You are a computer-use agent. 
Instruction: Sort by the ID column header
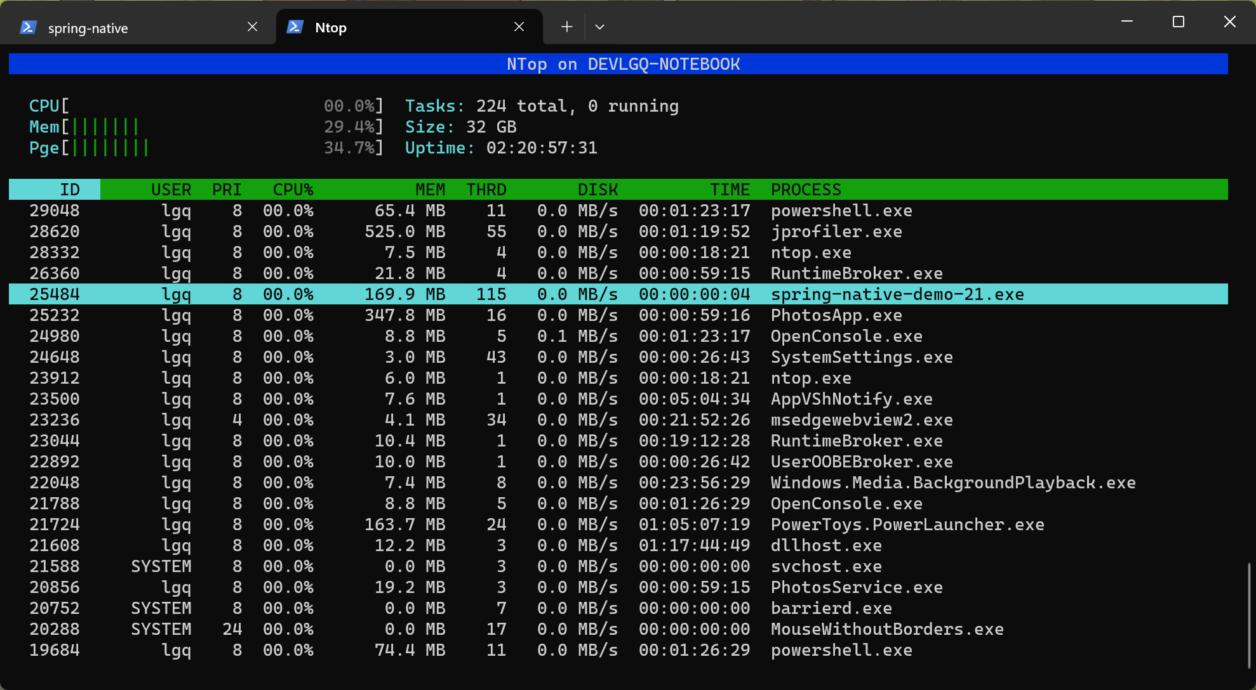click(55, 190)
